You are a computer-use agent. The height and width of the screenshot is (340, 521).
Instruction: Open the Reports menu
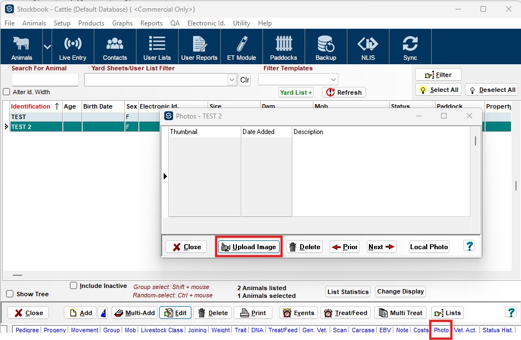click(x=151, y=23)
